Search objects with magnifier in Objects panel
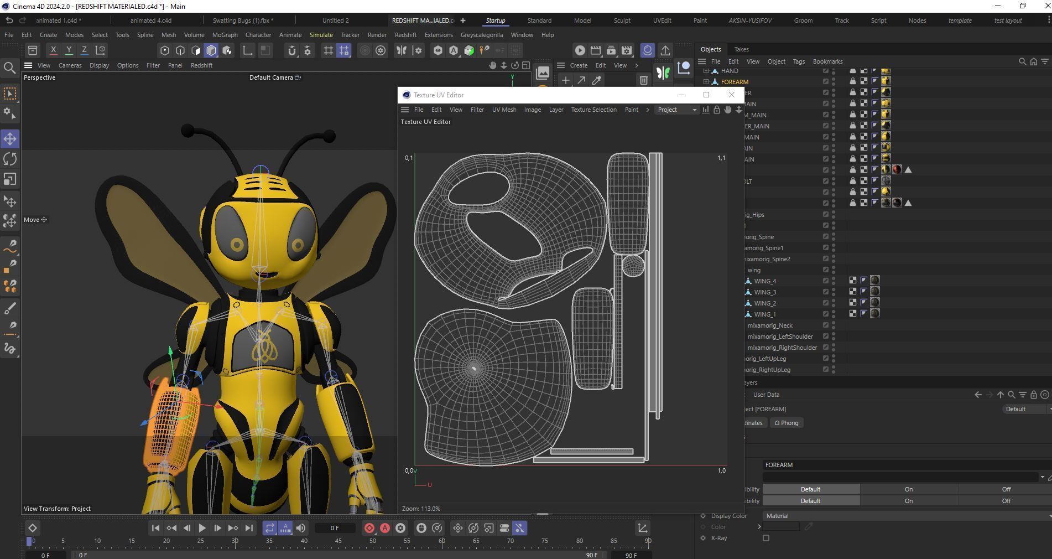This screenshot has width=1052, height=559. click(1022, 61)
